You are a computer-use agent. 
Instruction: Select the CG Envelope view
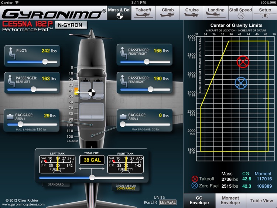(199, 201)
